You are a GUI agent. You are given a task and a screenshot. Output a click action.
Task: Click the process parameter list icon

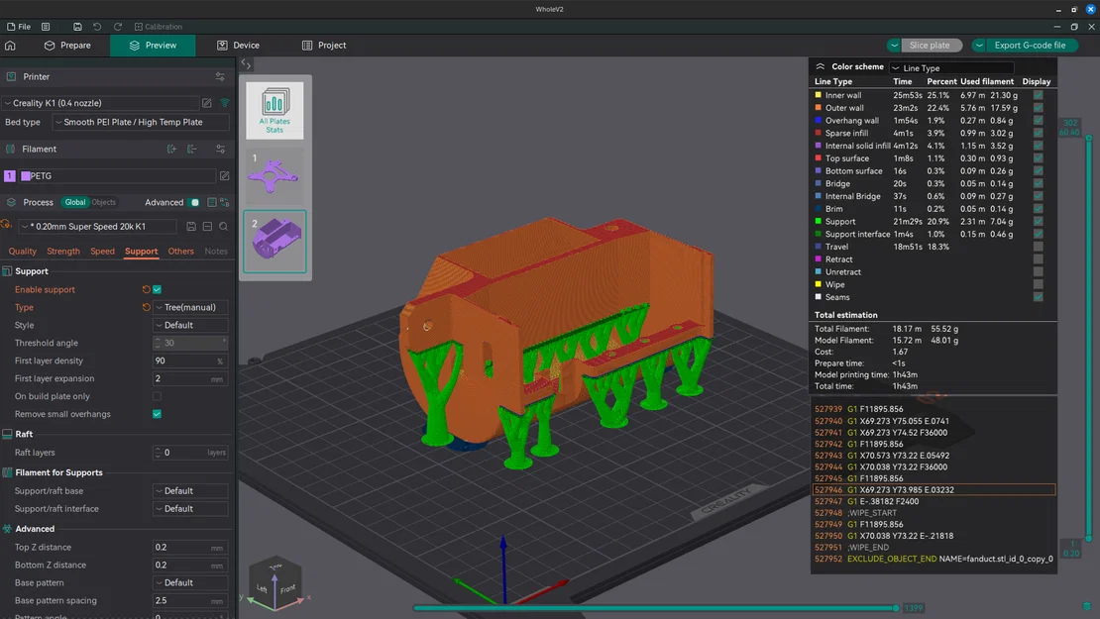pyautogui.click(x=212, y=203)
